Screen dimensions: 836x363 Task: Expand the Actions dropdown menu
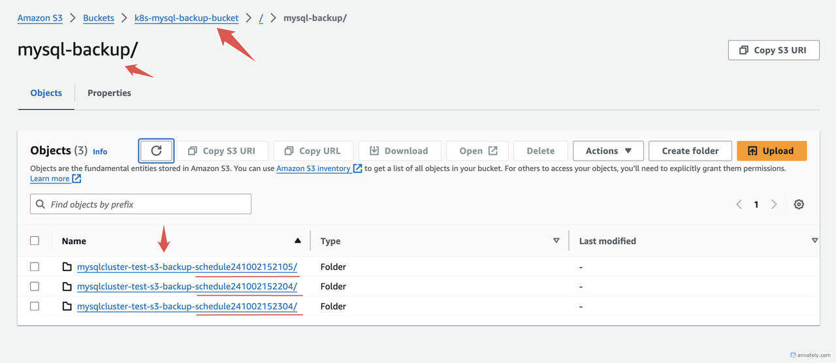tap(608, 151)
